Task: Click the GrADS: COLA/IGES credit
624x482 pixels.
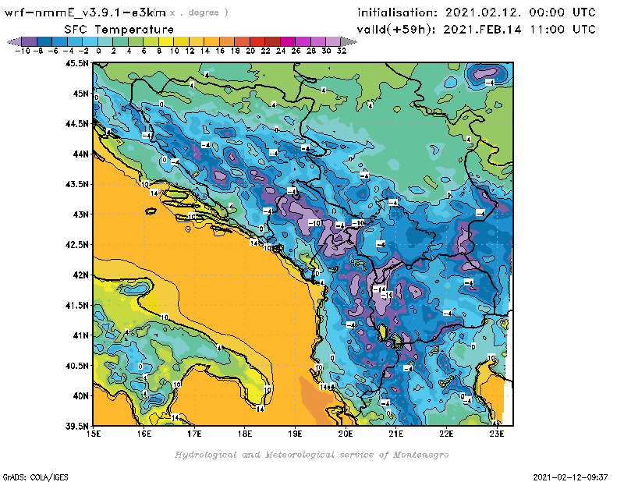Action: [35, 477]
